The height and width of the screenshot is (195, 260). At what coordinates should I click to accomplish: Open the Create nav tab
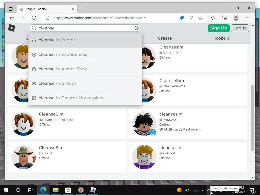[165, 38]
